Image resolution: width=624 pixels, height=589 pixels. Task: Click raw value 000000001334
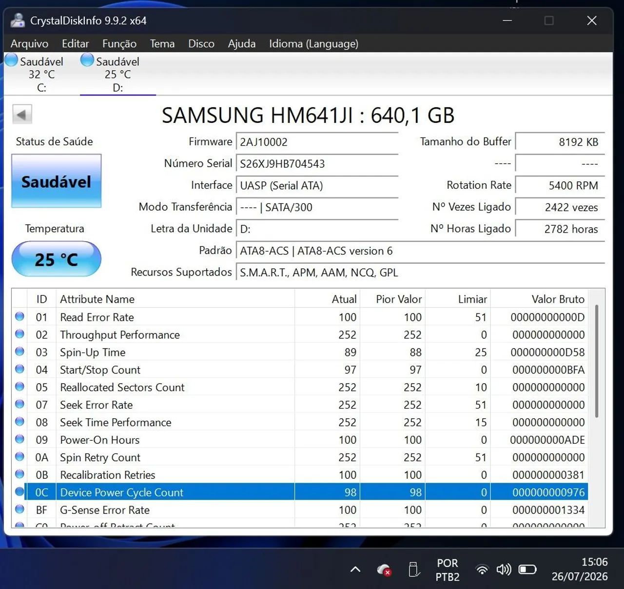click(x=548, y=510)
